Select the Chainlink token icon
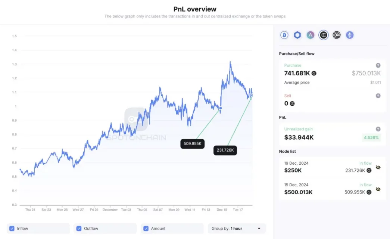The image size is (390, 239). [x=297, y=35]
